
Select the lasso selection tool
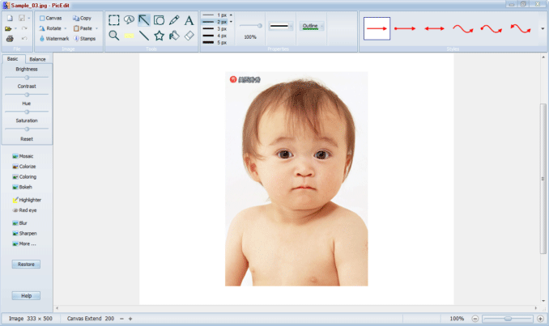click(x=129, y=20)
